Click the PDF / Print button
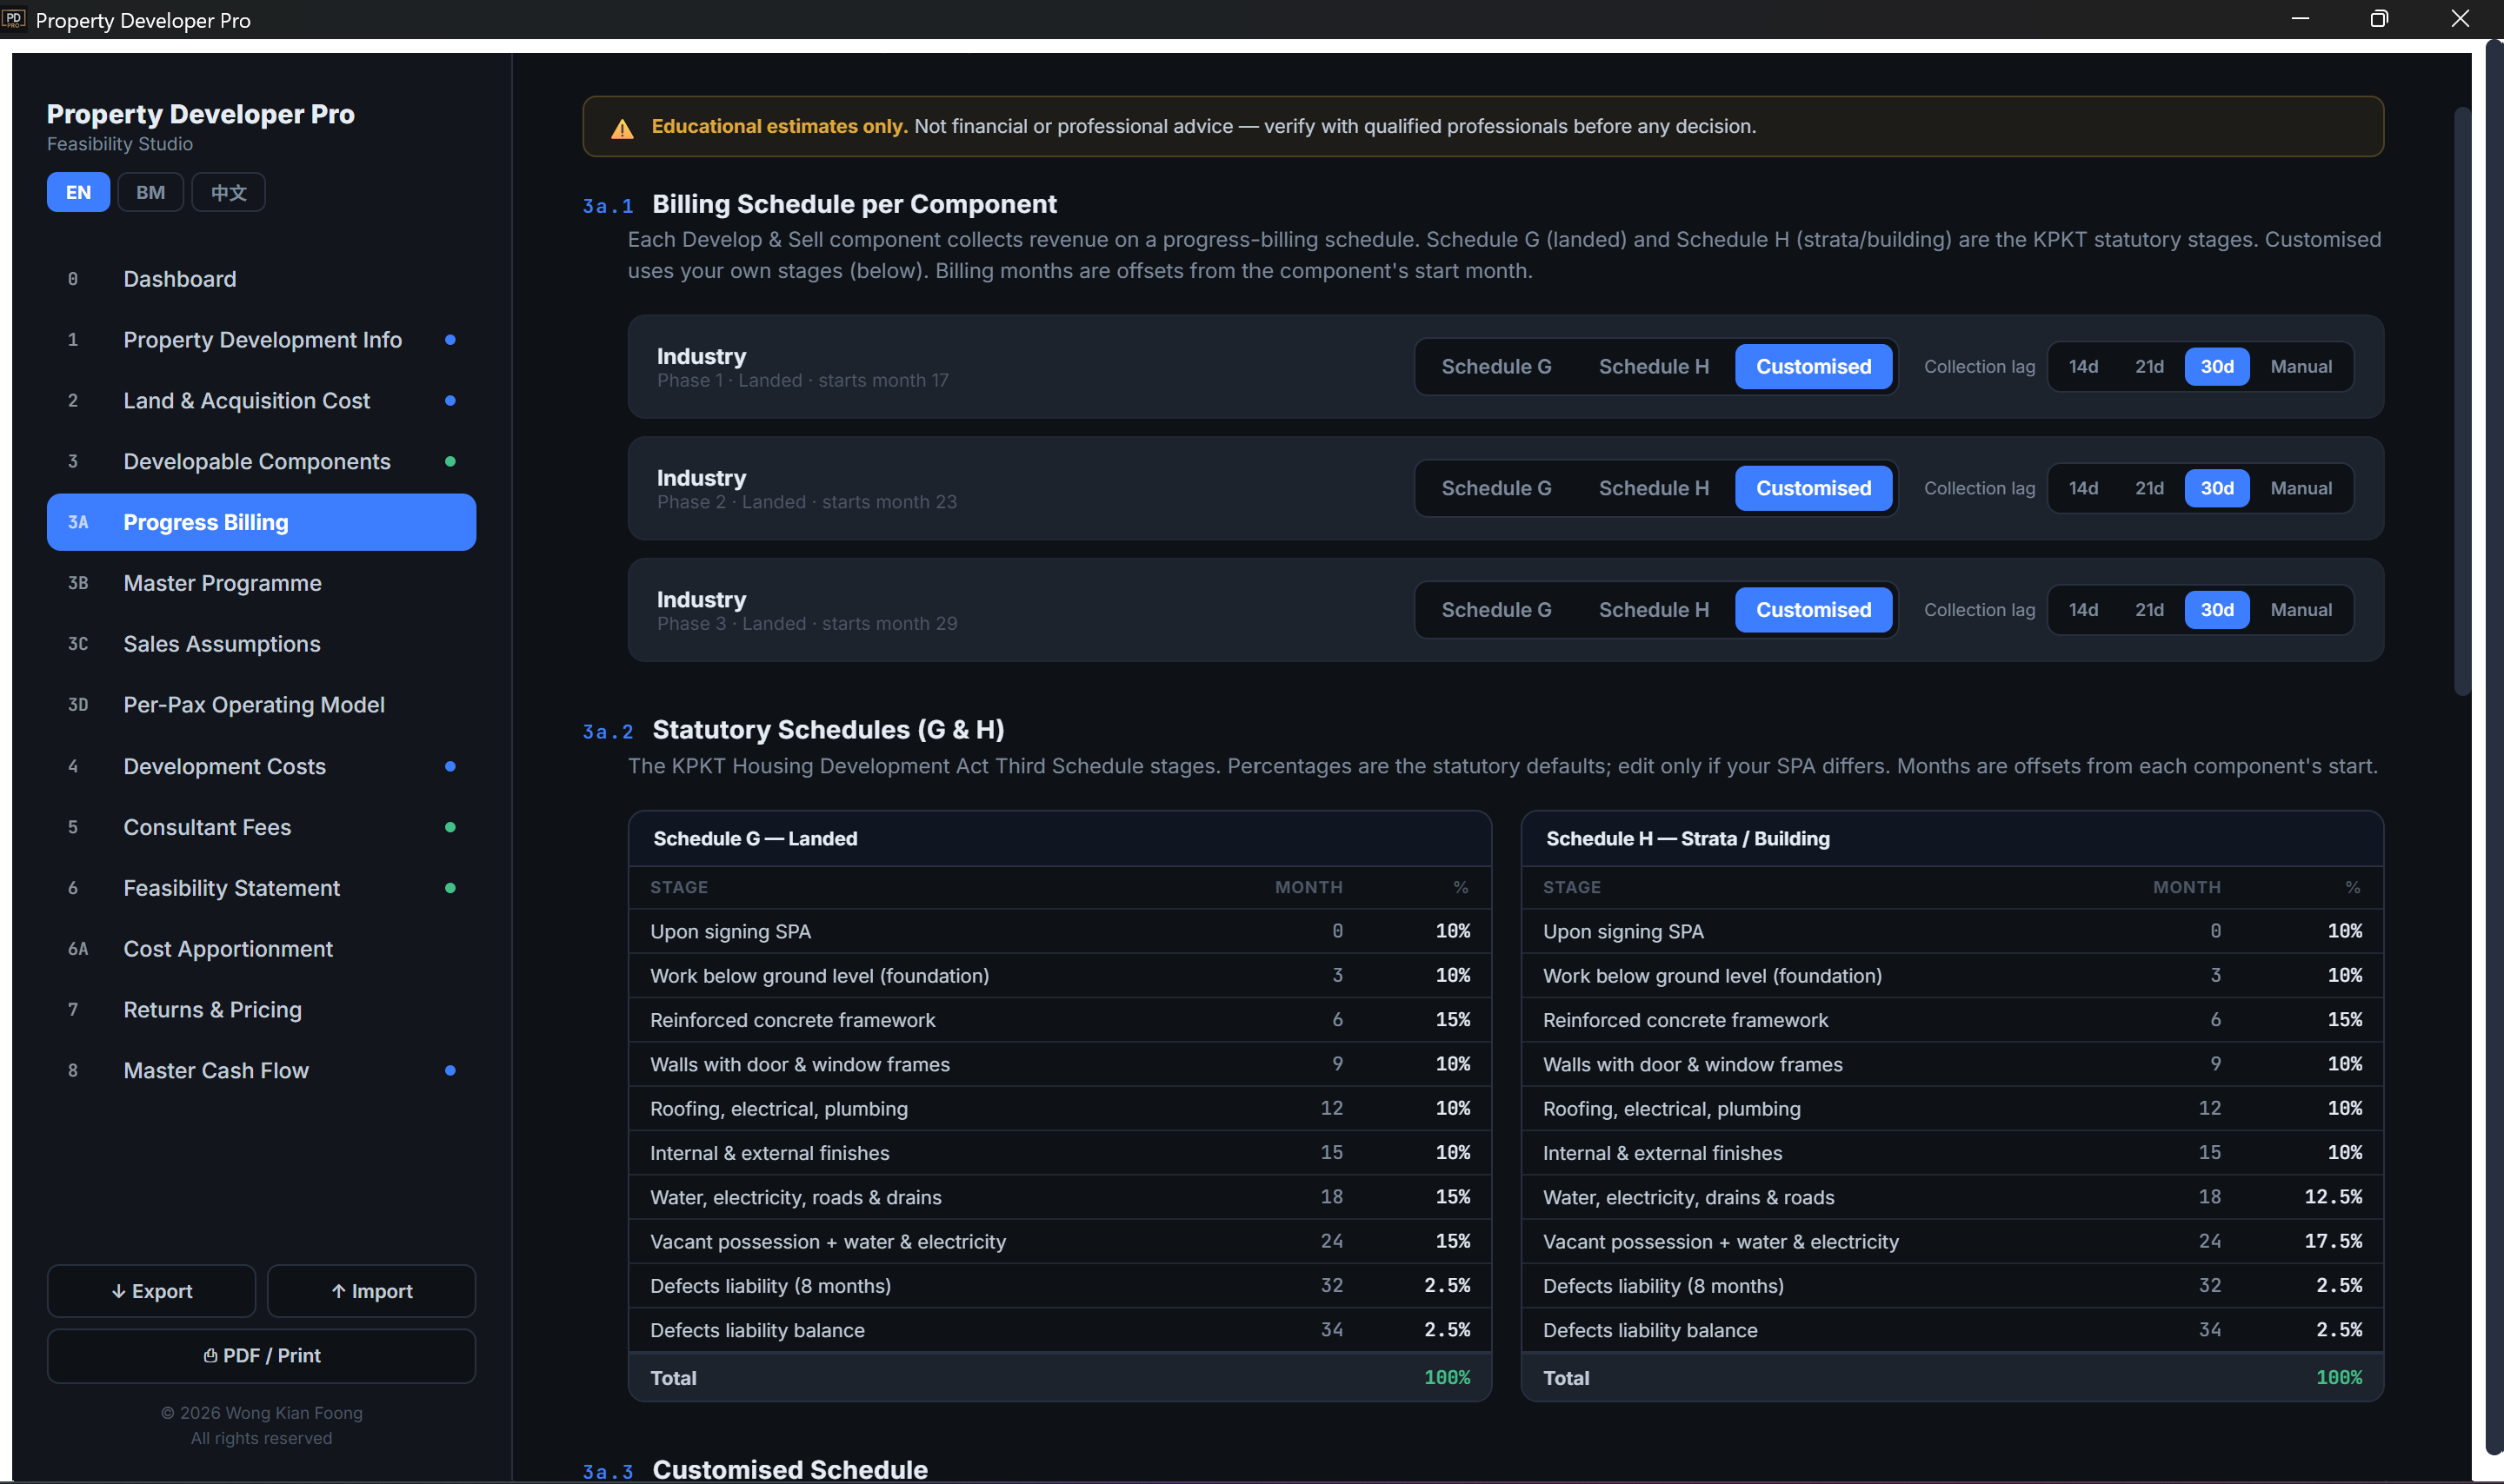Viewport: 2504px width, 1484px height. pos(261,1356)
